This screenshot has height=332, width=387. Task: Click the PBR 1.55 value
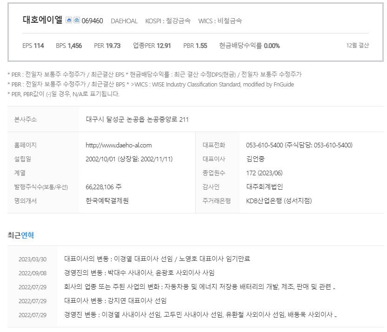[x=195, y=46]
